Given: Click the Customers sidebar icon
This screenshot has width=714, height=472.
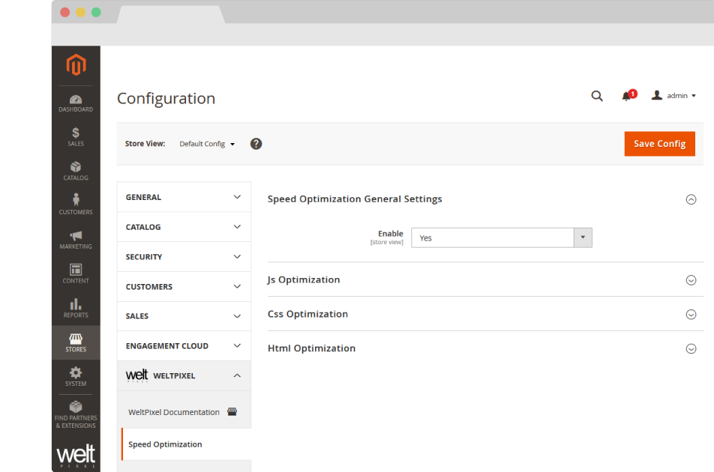Looking at the screenshot, I should click(x=75, y=203).
